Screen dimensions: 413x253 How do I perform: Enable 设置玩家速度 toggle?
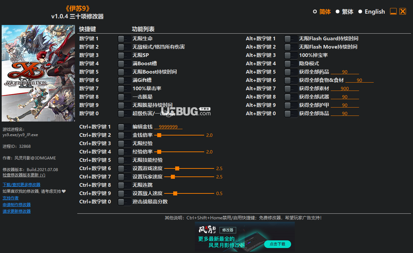pyautogui.click(x=124, y=177)
